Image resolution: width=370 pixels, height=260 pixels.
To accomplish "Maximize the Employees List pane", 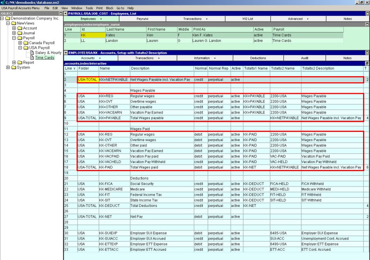I will pyautogui.click(x=367, y=13).
